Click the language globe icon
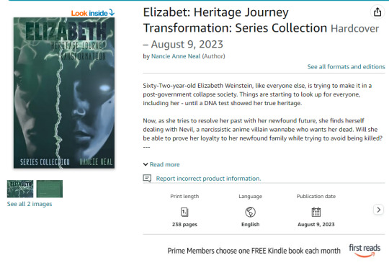This screenshot has width=389, height=263. (250, 212)
